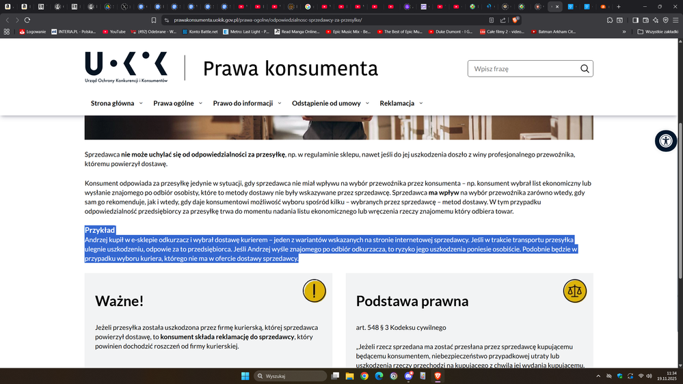Open the Batman Arkham bookmark
This screenshot has height=384, width=683.
point(554,32)
